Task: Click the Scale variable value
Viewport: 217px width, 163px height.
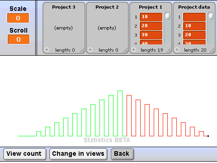Action: [18, 18]
